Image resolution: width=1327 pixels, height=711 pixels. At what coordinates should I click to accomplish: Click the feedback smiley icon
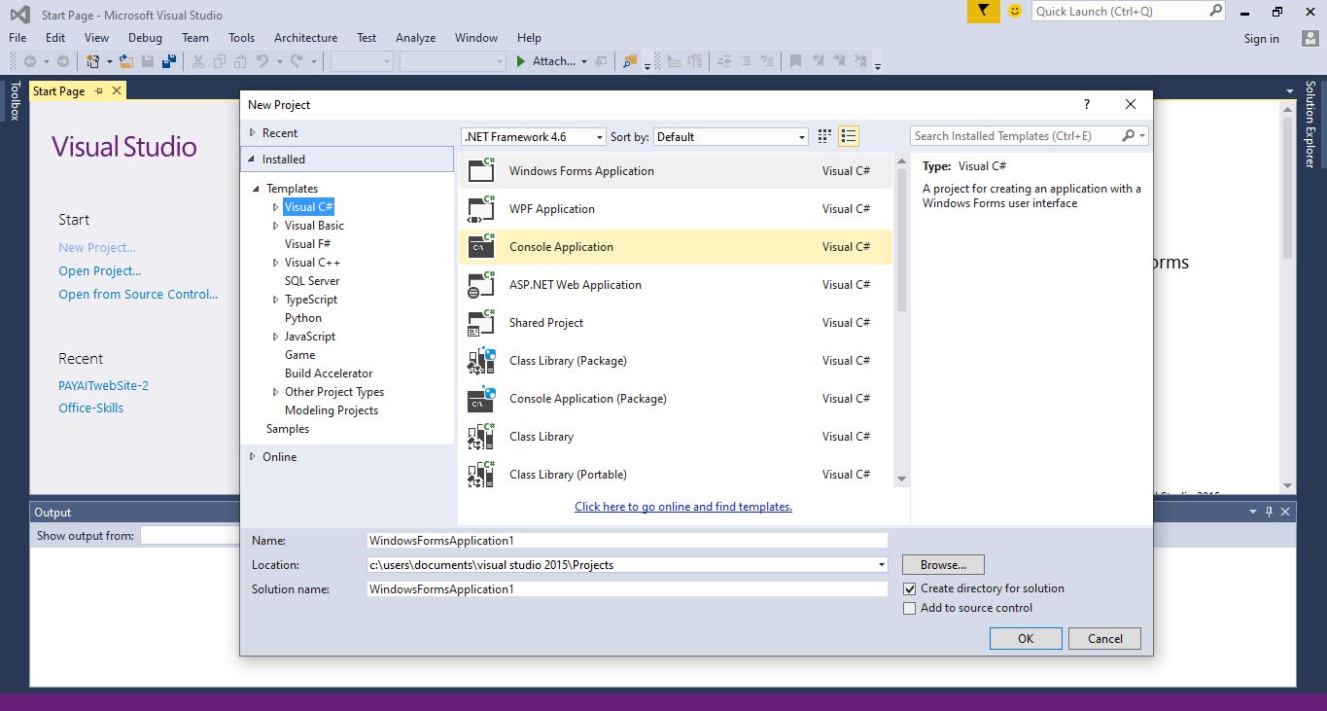tap(1015, 12)
